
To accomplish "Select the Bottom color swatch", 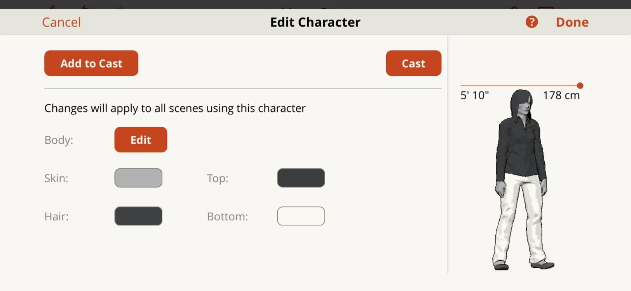I will (301, 216).
